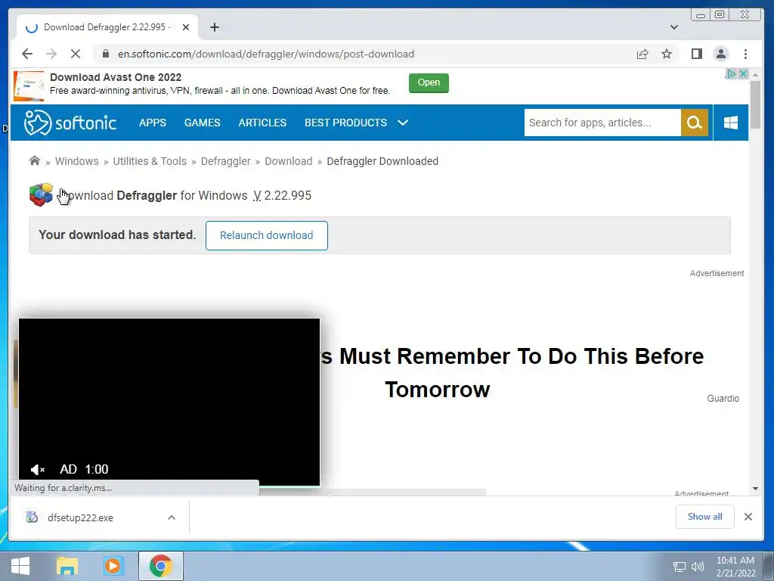The width and height of the screenshot is (774, 581).
Task: Open the media player from taskbar
Action: (x=113, y=566)
